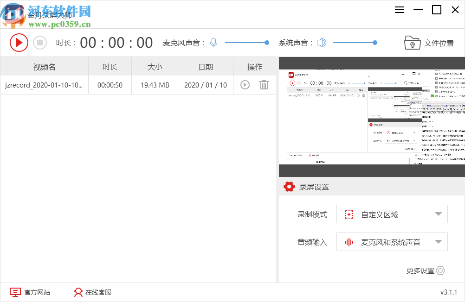
Task: Click the delete trash icon for jzrecord_2020-01-10-10
Action: [264, 85]
